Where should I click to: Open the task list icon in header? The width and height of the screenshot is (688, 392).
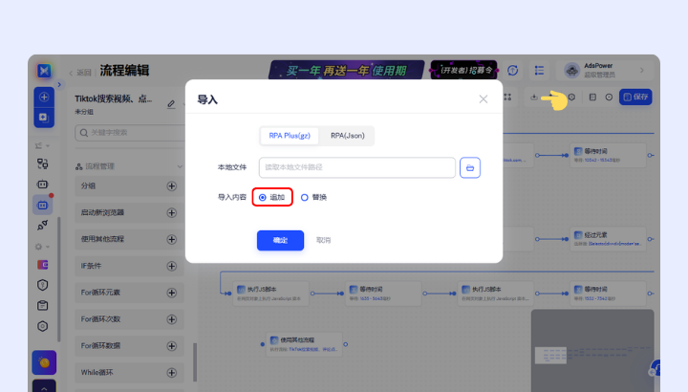pos(539,70)
